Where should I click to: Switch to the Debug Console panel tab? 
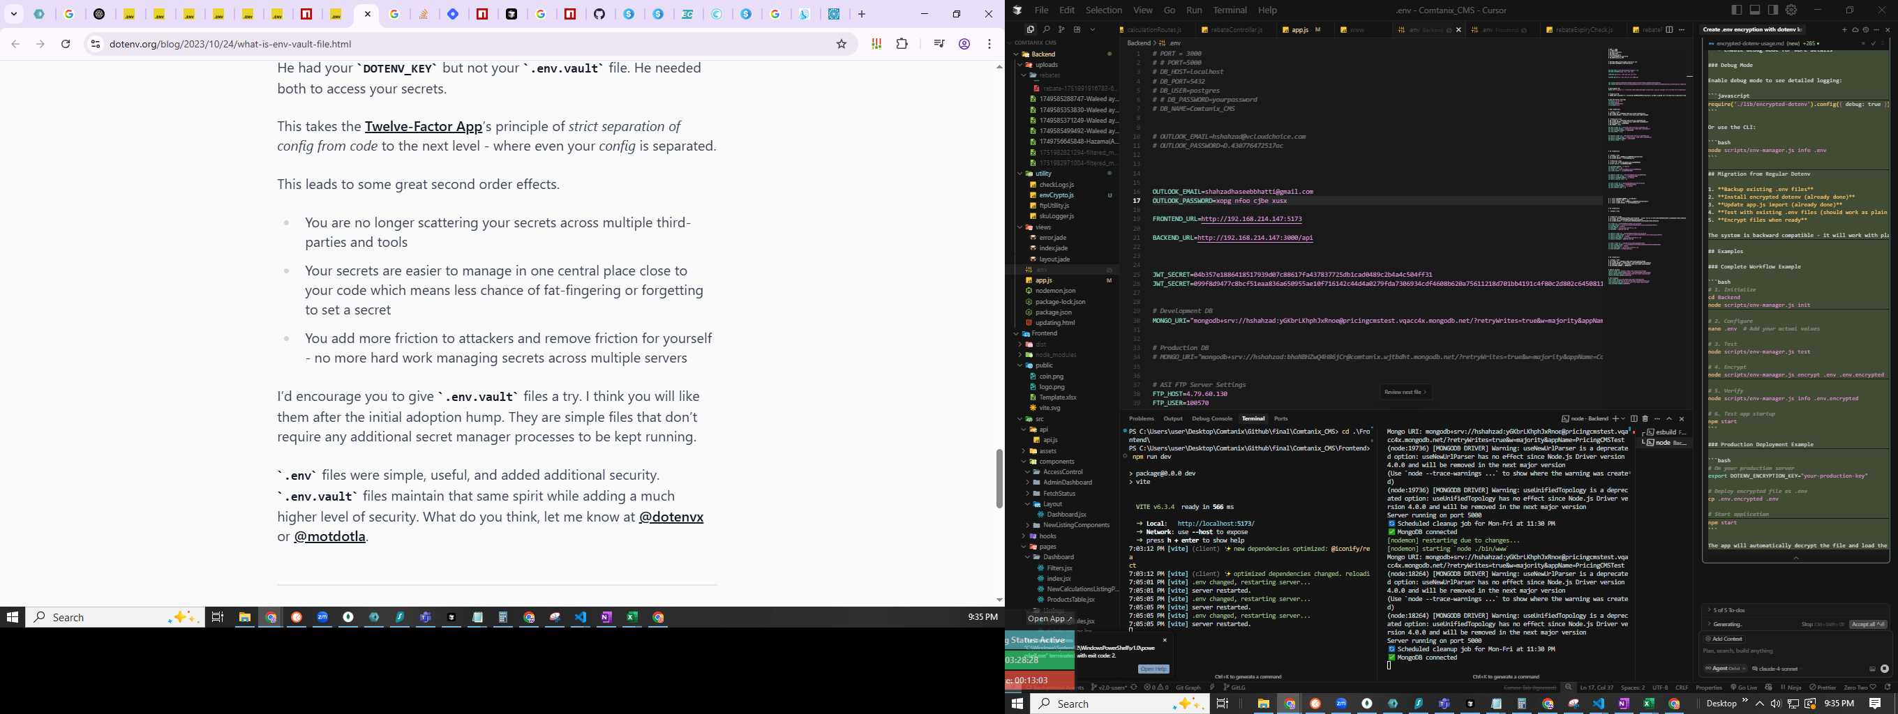[1212, 419]
